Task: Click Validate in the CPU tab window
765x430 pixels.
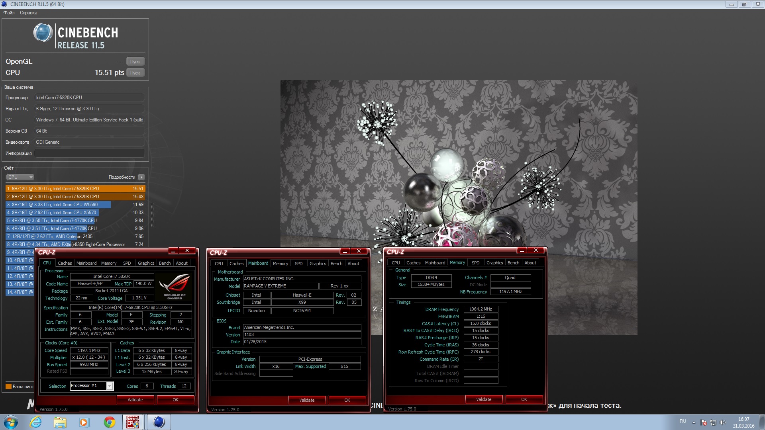Action: pyautogui.click(x=135, y=400)
